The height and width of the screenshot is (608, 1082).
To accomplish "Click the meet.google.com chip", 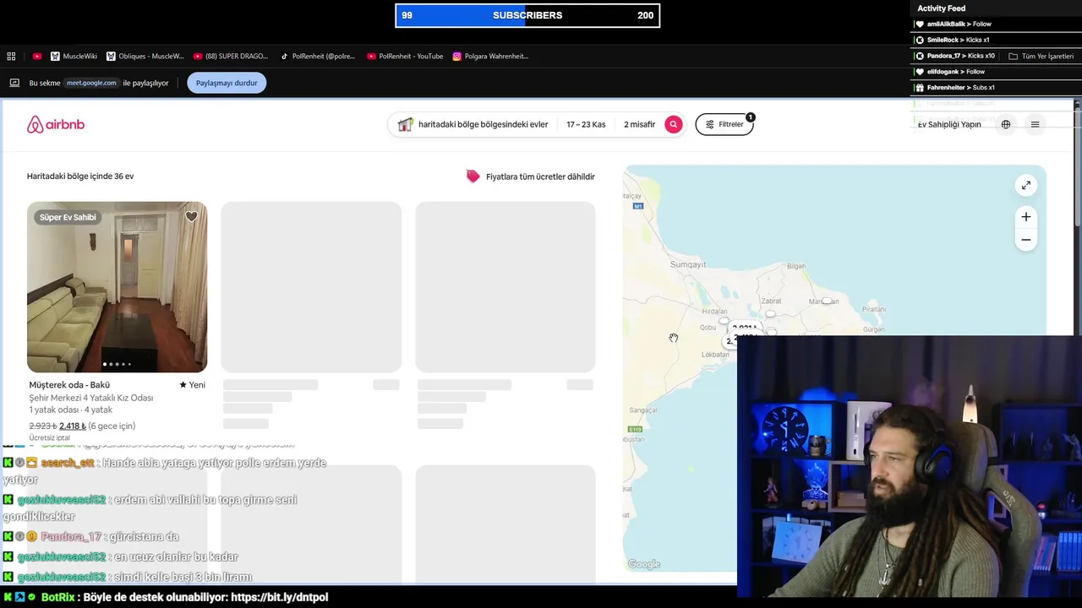I will coord(92,83).
